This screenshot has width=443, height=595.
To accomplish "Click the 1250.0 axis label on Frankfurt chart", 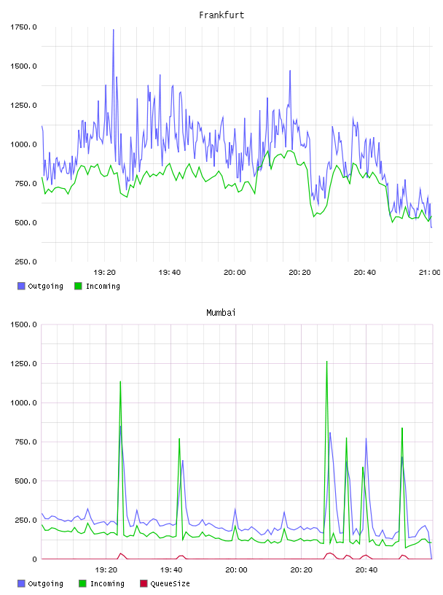I will (x=23, y=105).
